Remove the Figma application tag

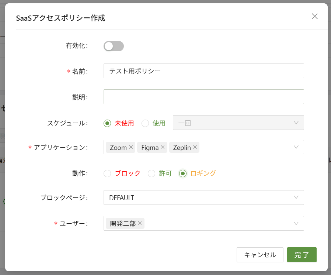point(163,148)
